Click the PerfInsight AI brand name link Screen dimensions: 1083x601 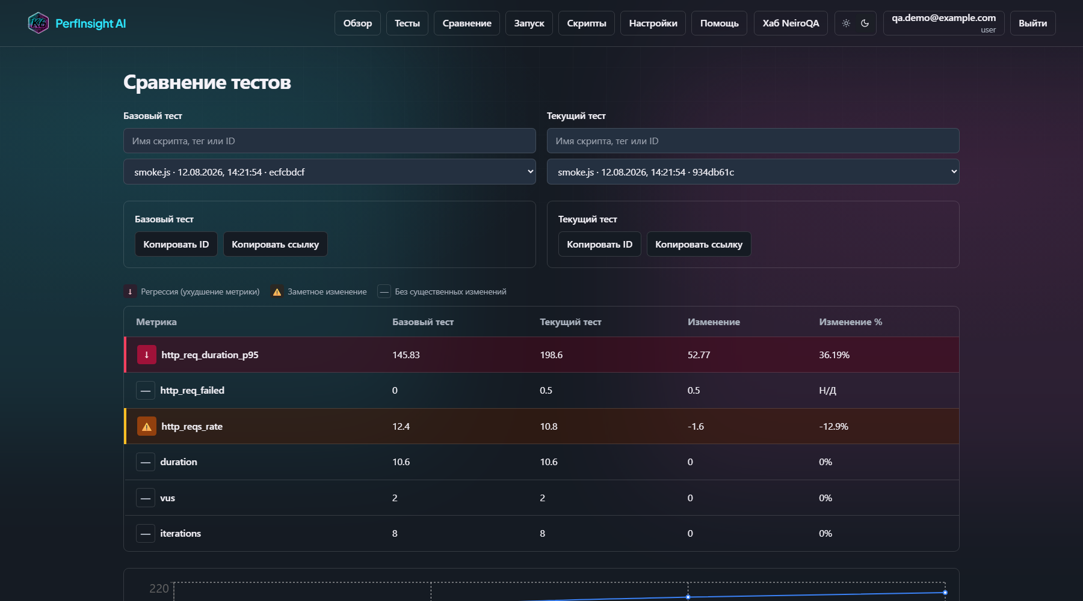(91, 23)
